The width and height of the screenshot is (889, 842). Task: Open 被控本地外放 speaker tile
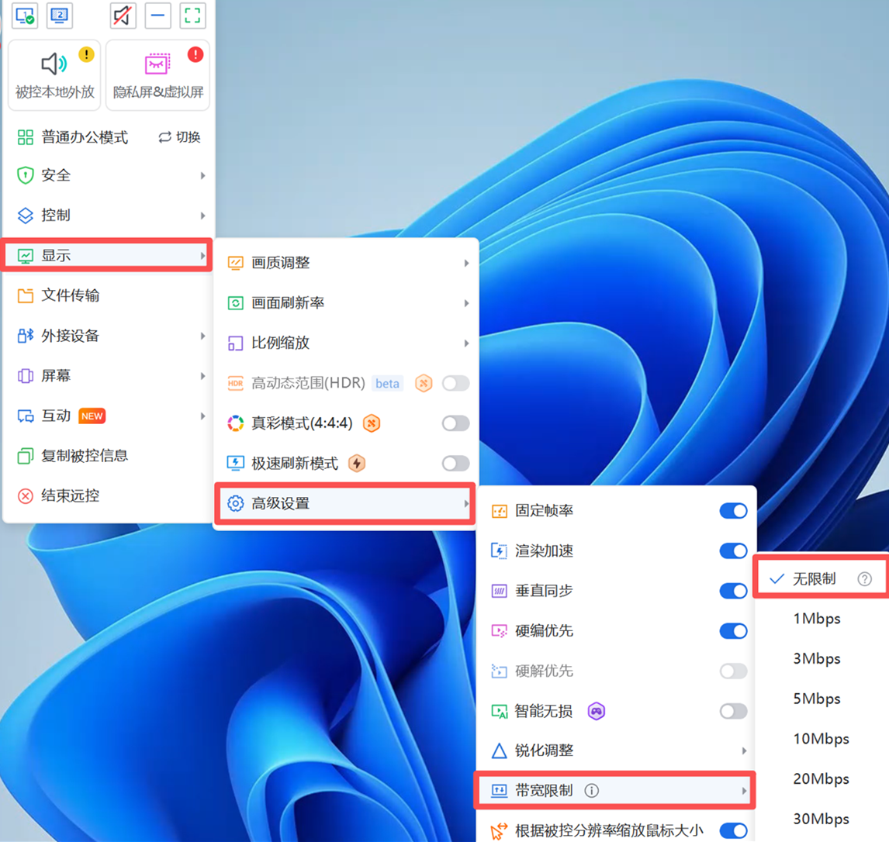click(x=54, y=74)
